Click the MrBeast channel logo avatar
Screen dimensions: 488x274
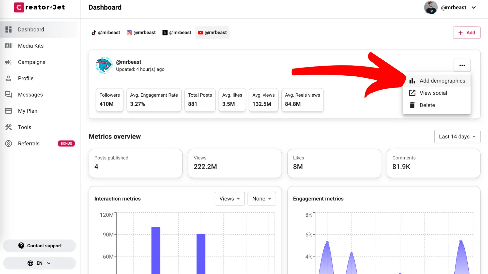[104, 65]
